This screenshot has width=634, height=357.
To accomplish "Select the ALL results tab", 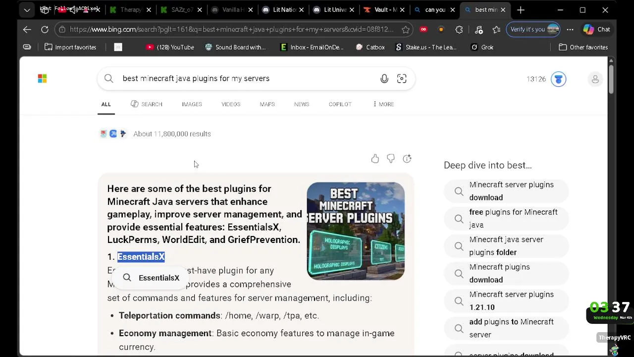I will pyautogui.click(x=106, y=104).
